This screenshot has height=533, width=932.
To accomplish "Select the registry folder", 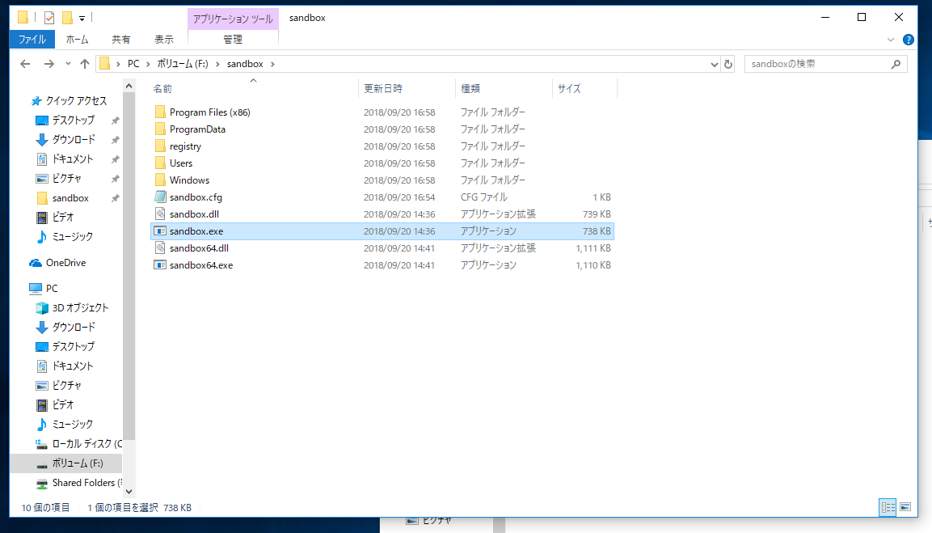I will tap(185, 146).
